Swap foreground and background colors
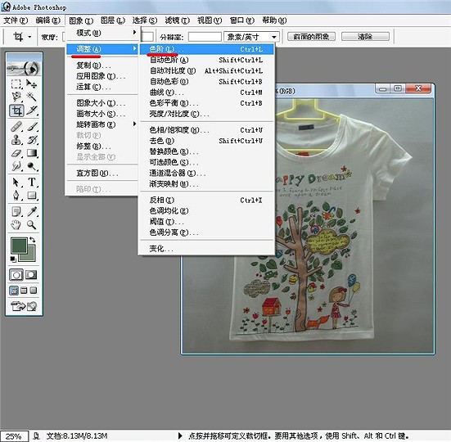 [x=33, y=239]
